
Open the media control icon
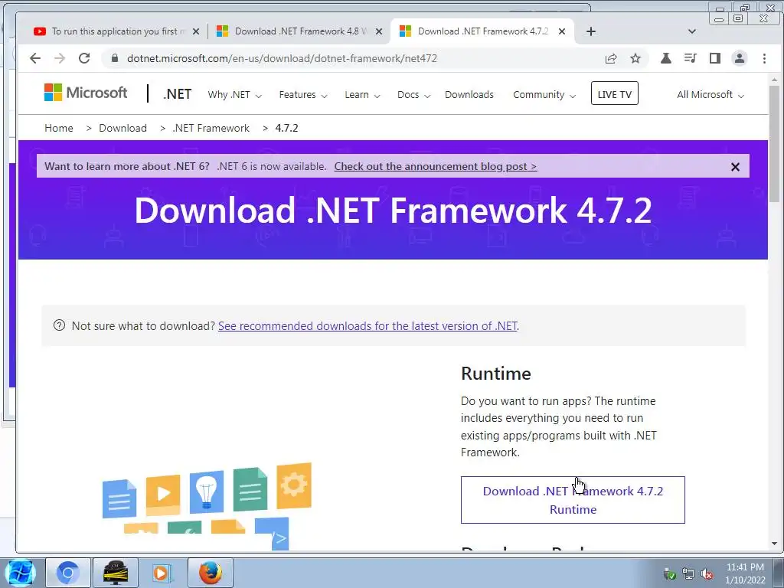point(691,58)
